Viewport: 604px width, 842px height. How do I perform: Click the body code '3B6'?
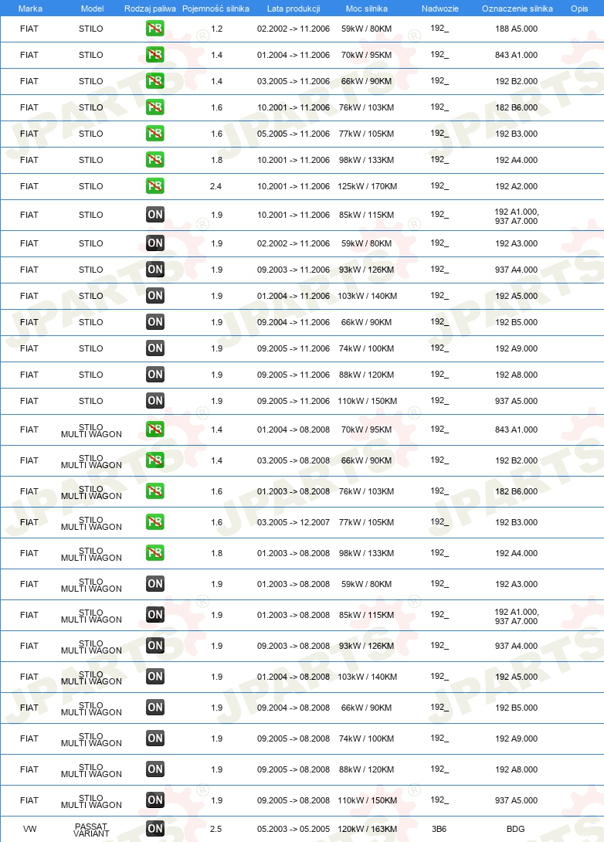(439, 829)
